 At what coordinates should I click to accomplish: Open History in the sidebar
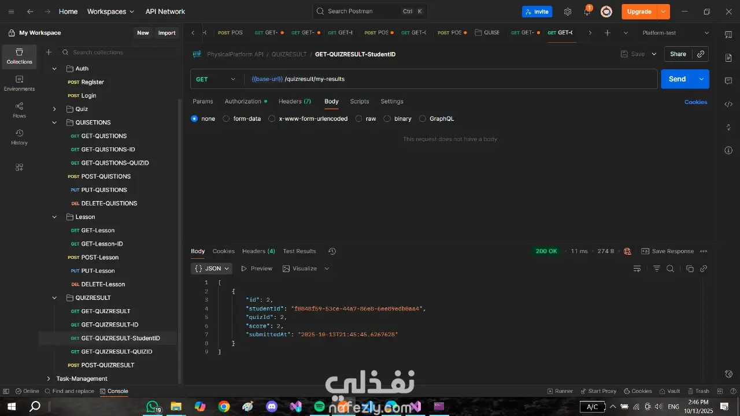tap(19, 137)
